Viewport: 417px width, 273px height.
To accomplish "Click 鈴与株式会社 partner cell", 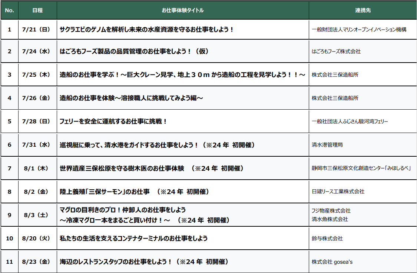I will tap(363, 239).
